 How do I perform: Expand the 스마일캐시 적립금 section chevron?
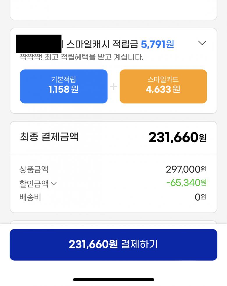point(202,43)
